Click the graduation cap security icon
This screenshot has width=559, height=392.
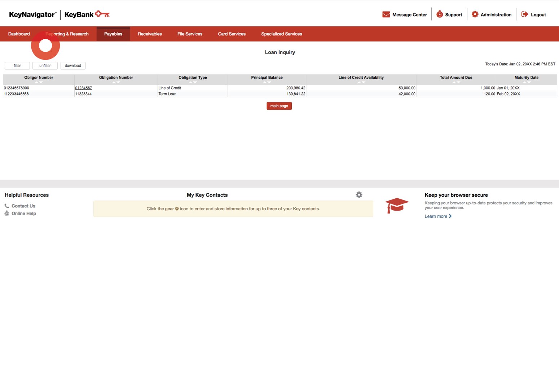(x=397, y=205)
